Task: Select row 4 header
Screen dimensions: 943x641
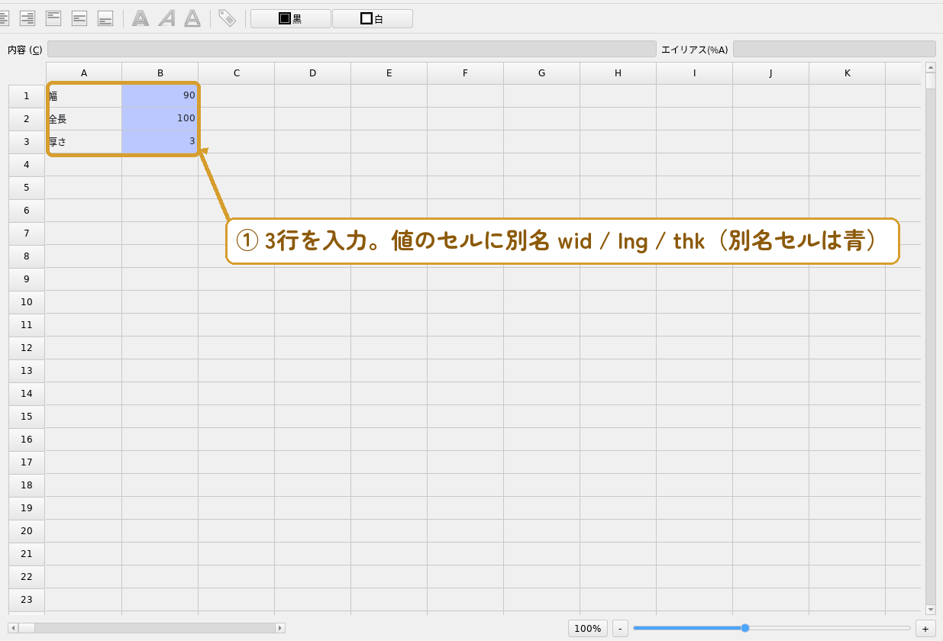Action: (x=27, y=165)
